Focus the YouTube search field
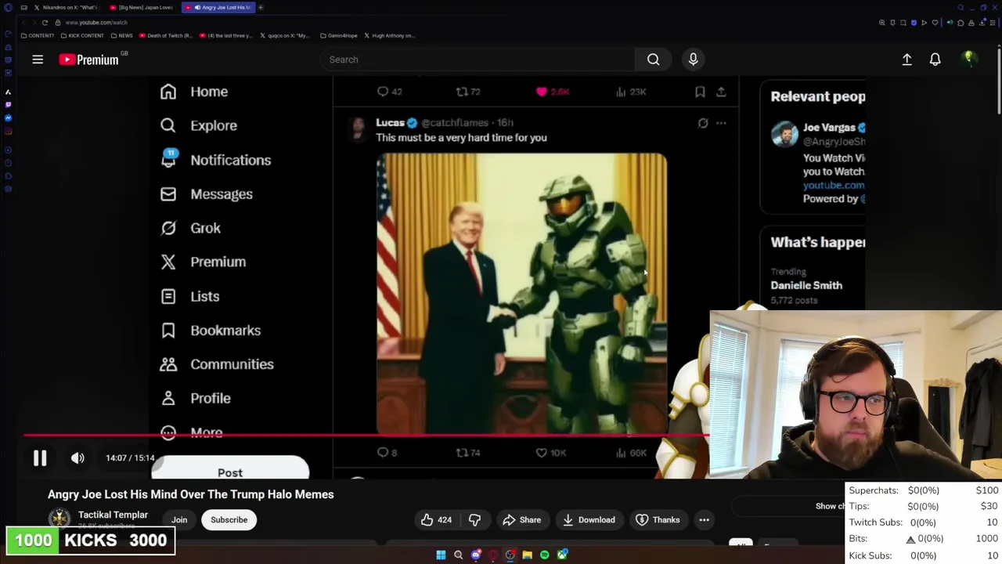The image size is (1002, 564). tap(478, 60)
